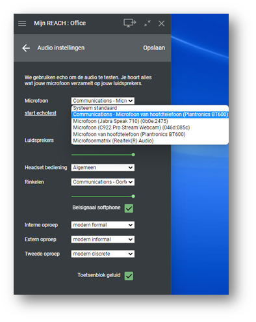256x322 pixels.
Task: Click the Rinkelen label
Action: click(x=34, y=182)
